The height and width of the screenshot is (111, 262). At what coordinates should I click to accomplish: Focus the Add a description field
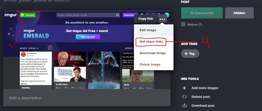pos(87,98)
